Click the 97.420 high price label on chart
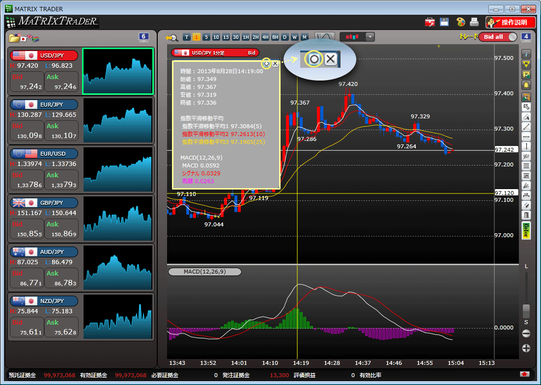This screenshot has height=385, width=541. click(x=348, y=84)
